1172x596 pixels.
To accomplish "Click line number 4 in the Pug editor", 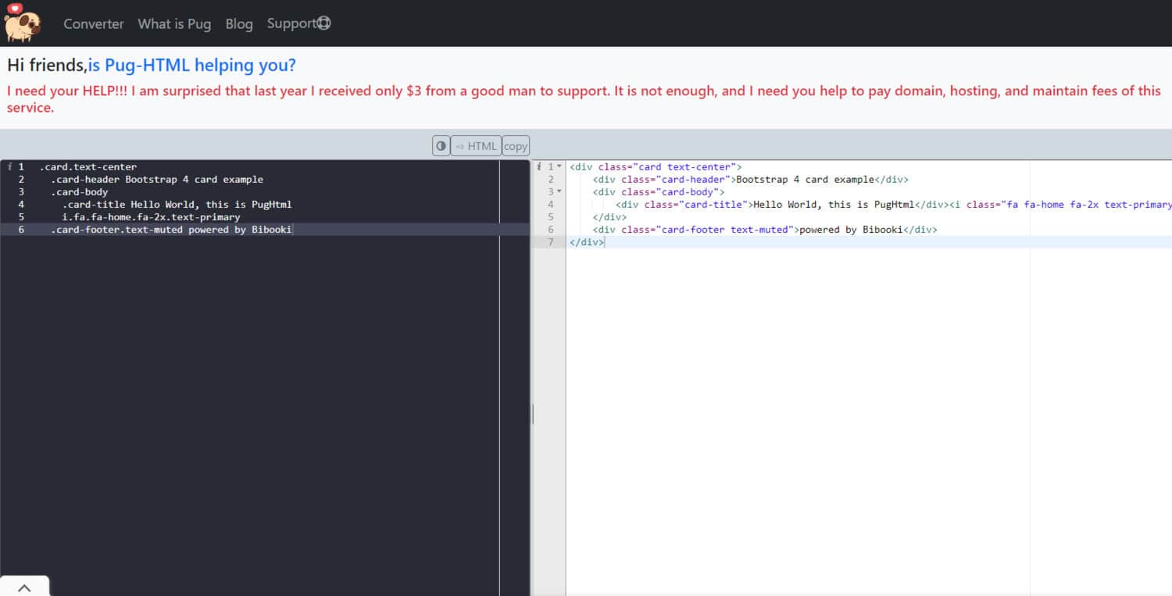I will pos(20,204).
